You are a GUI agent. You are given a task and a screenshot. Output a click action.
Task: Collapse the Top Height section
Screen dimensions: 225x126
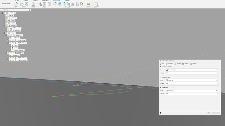161,88
